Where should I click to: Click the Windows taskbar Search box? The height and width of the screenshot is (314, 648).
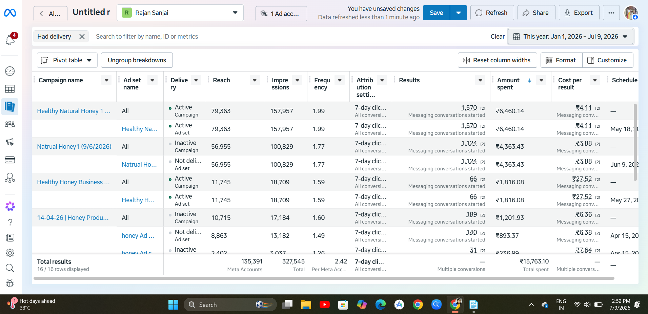pyautogui.click(x=230, y=305)
